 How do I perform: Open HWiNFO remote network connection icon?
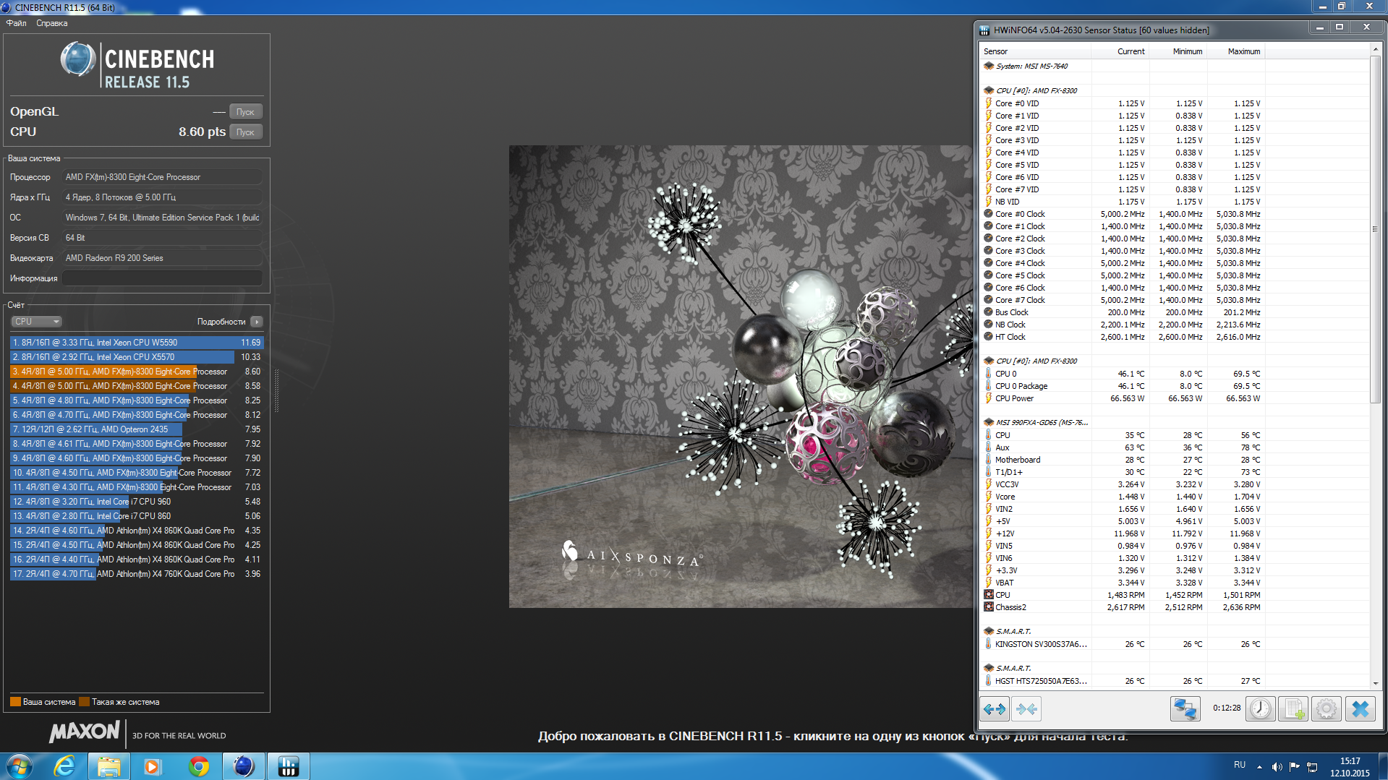(x=1185, y=708)
